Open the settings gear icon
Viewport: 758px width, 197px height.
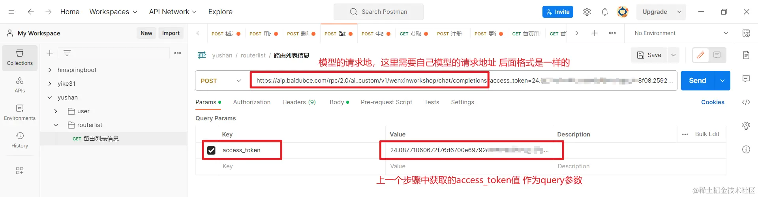click(587, 12)
